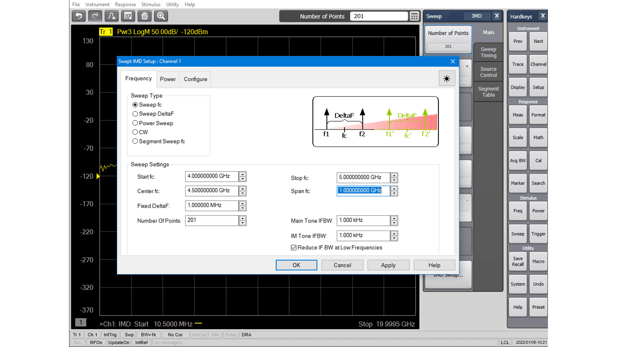Open the zoom magnifier toolbar icon
617x347 pixels.
pyautogui.click(x=161, y=16)
